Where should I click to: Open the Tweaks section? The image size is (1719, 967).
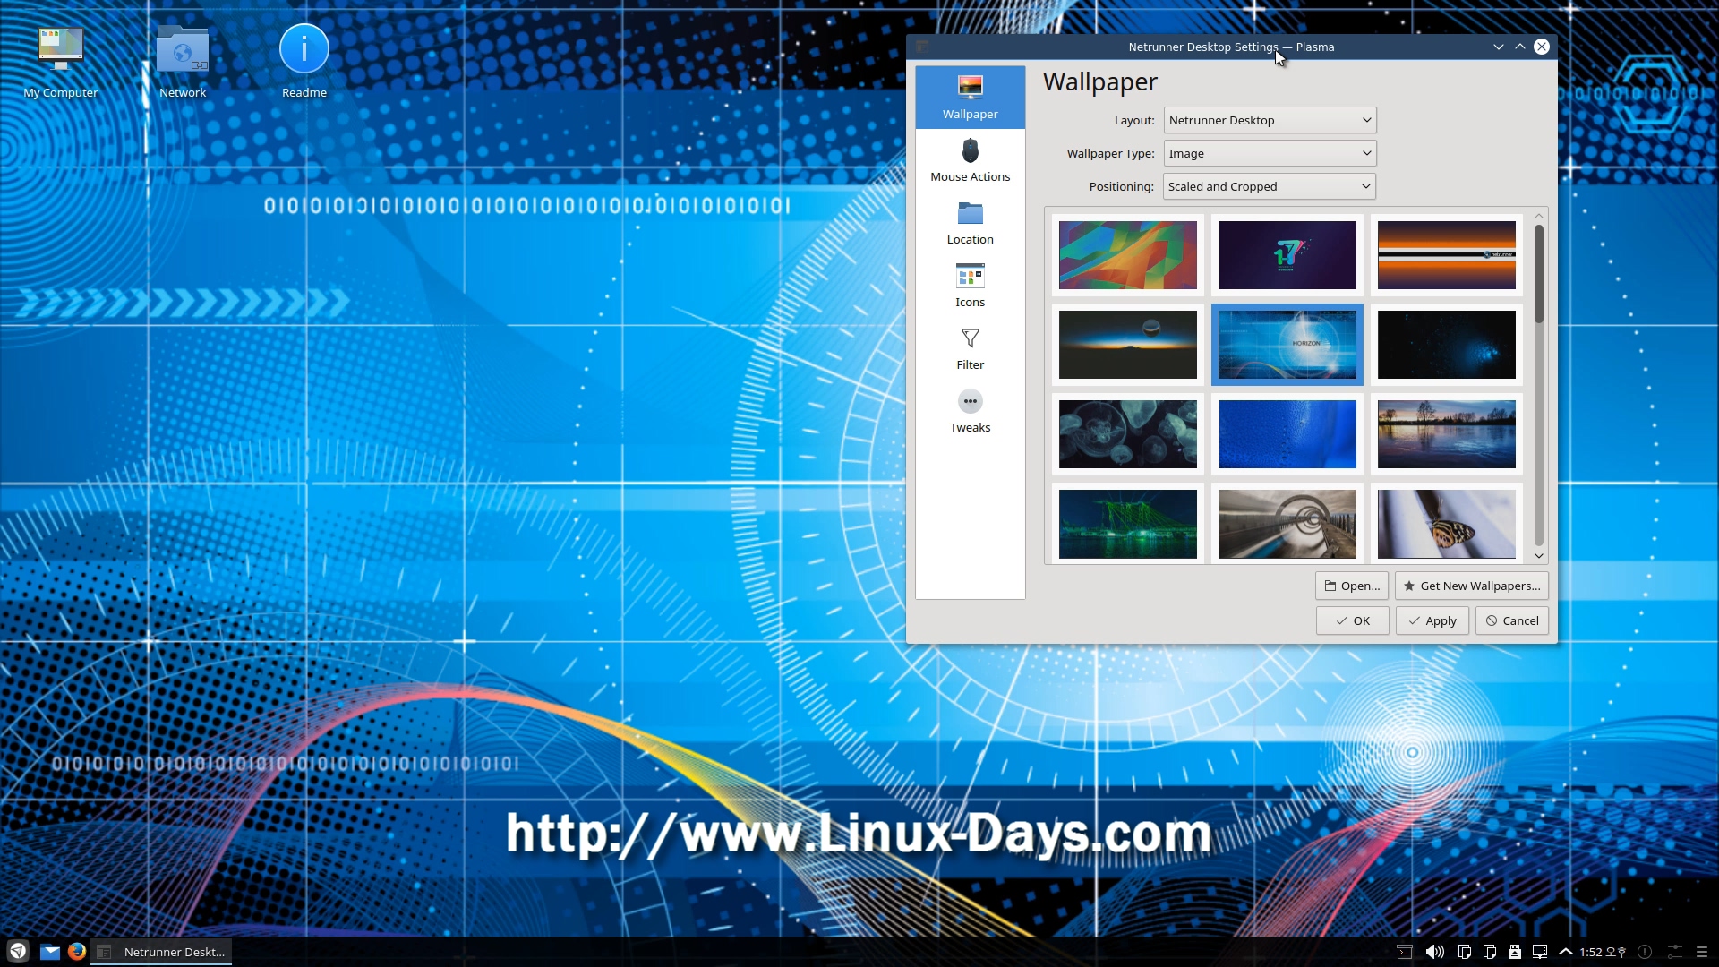970,411
